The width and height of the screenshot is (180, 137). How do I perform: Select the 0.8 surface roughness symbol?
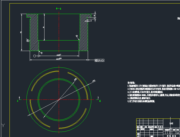coord(28,40)
